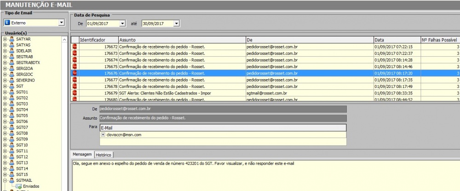
Task: Click the red email icon for row 176679
Action: [75, 93]
